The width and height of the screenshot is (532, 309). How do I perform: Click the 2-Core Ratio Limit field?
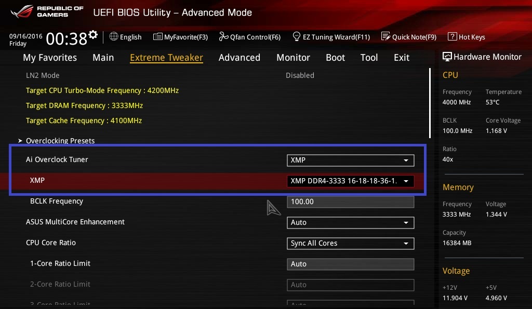click(x=351, y=285)
